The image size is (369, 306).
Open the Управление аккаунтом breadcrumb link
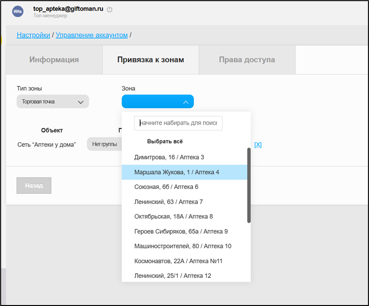pos(91,35)
